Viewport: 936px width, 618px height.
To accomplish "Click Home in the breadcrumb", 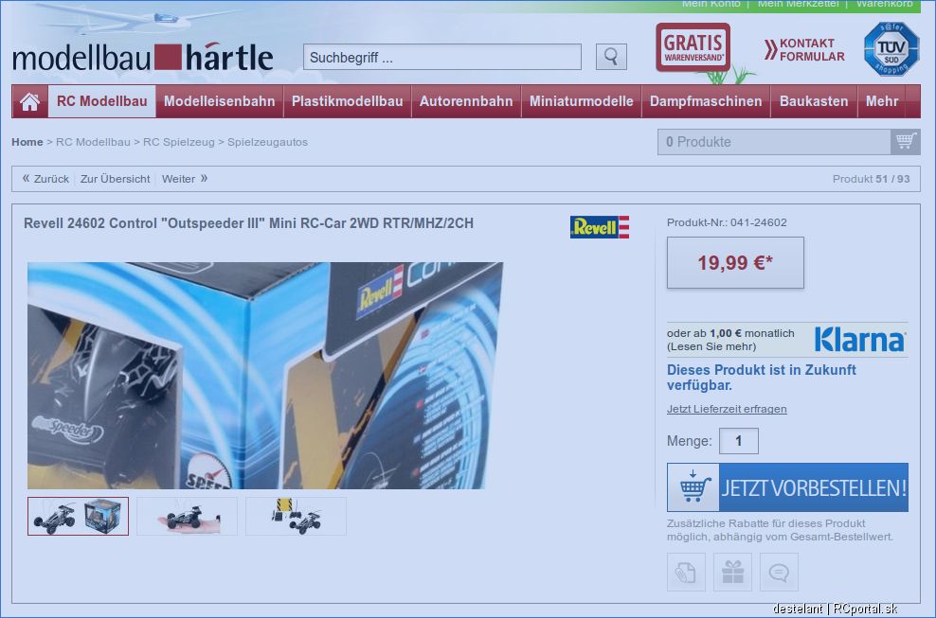I will click(x=27, y=142).
